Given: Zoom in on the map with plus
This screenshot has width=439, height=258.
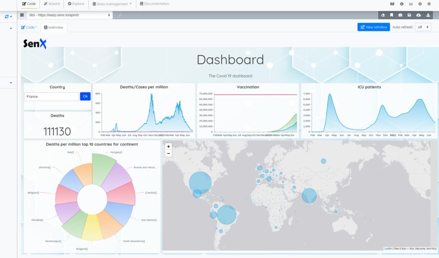Looking at the screenshot, I should [168, 147].
